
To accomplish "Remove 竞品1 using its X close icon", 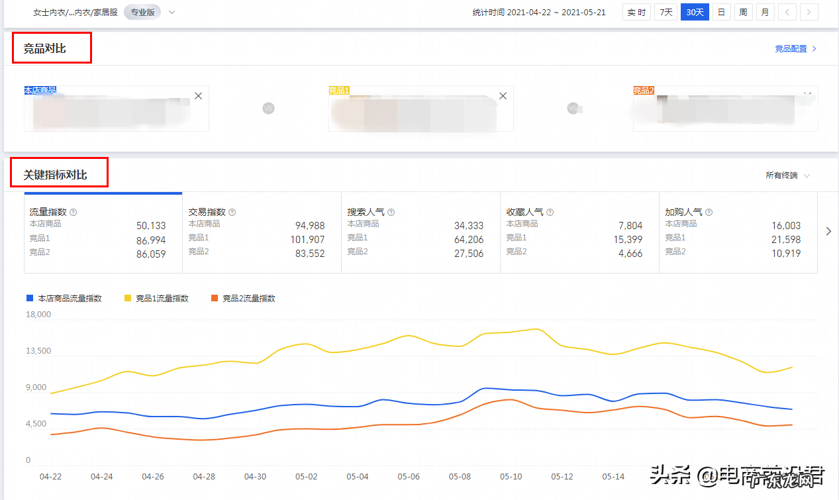I will [x=502, y=95].
